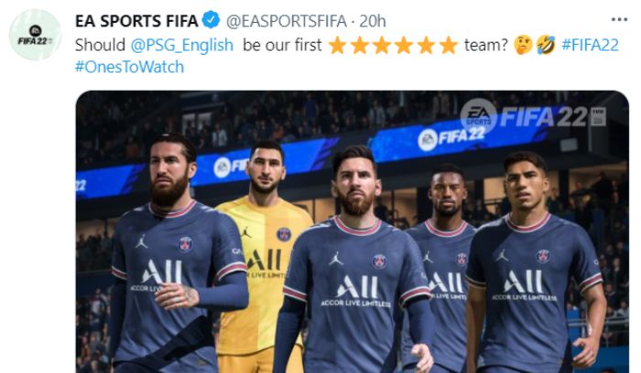Click the blue verified checkmark badge

pyautogui.click(x=211, y=20)
